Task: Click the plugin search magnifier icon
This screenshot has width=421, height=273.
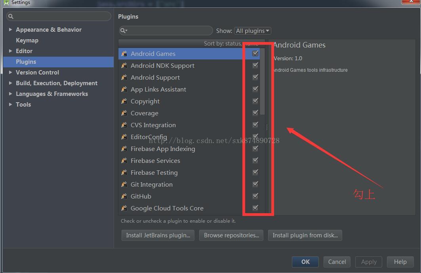Action: 123,31
